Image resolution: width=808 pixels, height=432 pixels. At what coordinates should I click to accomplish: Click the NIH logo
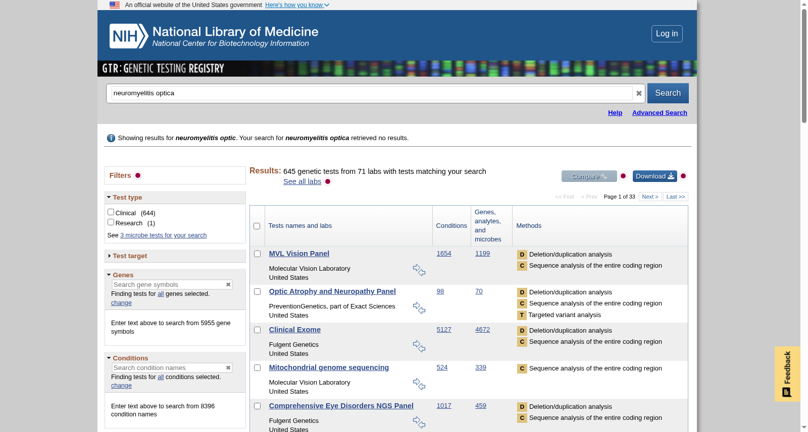(129, 36)
